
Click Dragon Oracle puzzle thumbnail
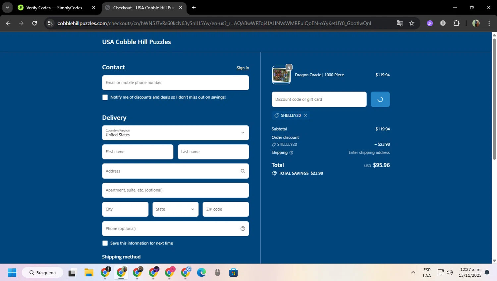pyautogui.click(x=281, y=75)
